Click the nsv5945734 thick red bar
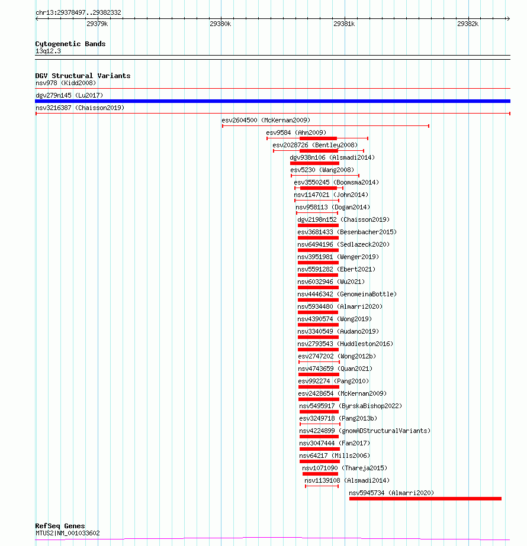 pyautogui.click(x=425, y=499)
